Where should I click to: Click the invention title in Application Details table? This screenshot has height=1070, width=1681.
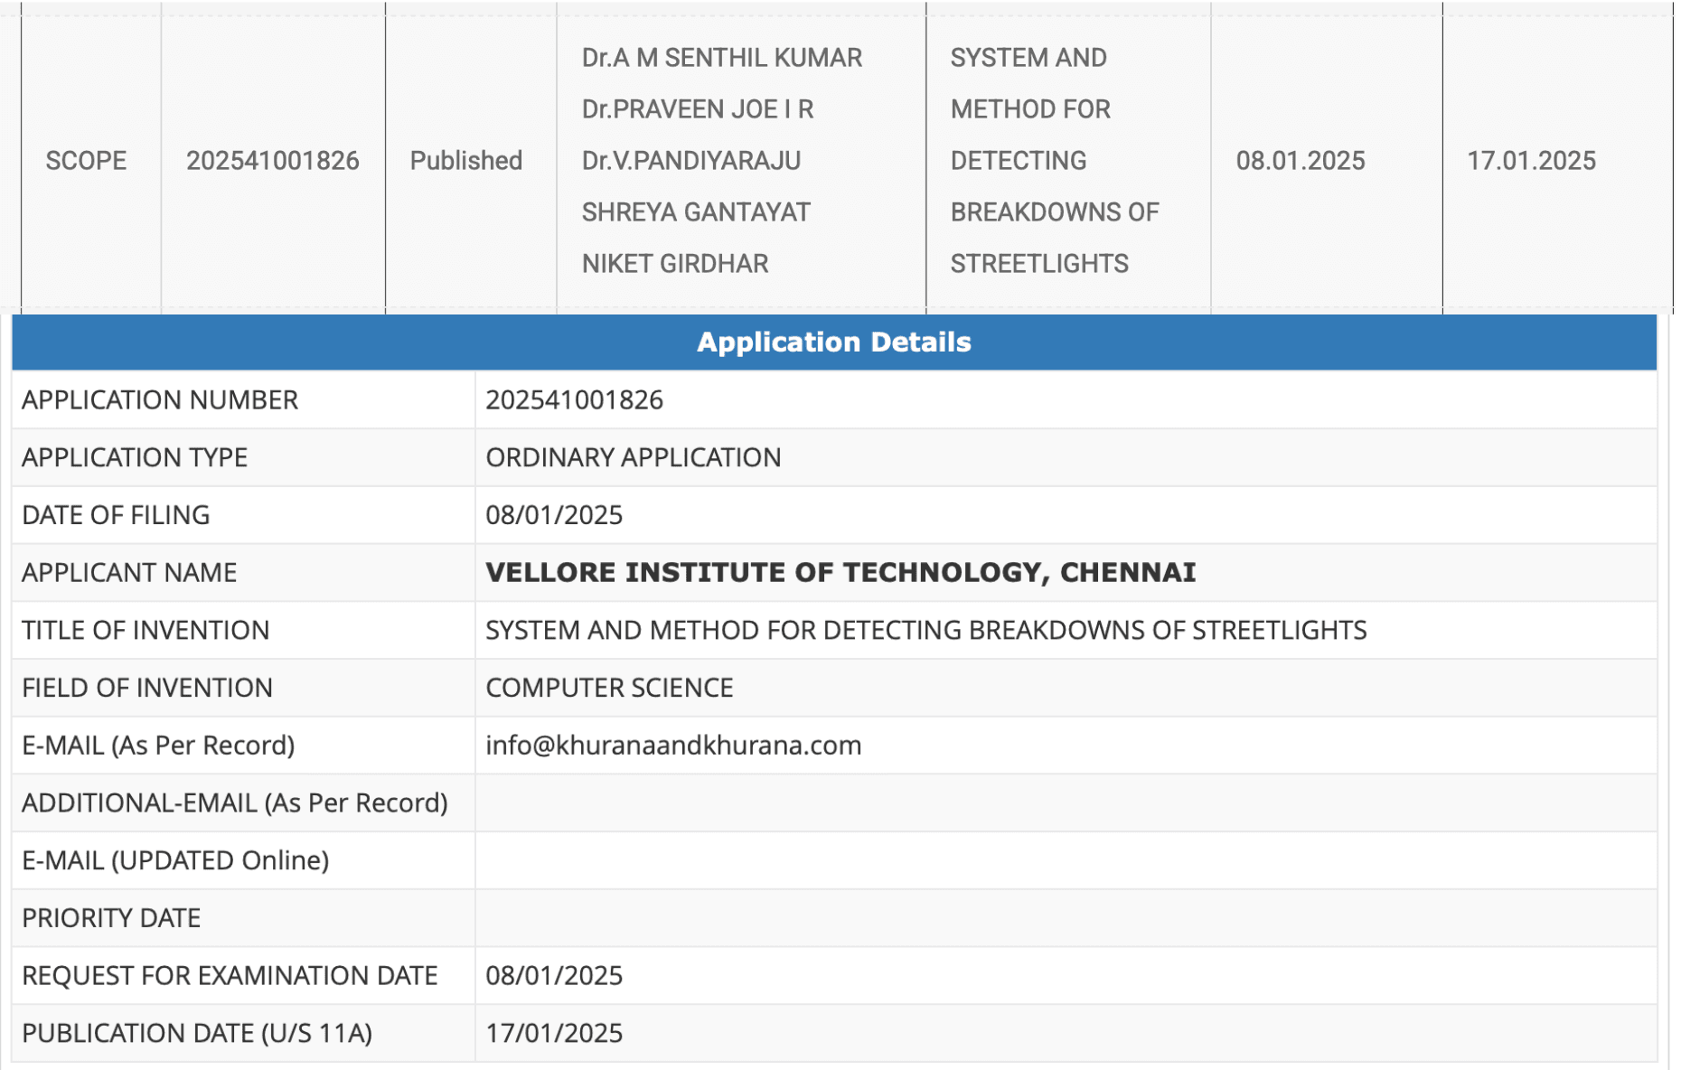coord(925,630)
